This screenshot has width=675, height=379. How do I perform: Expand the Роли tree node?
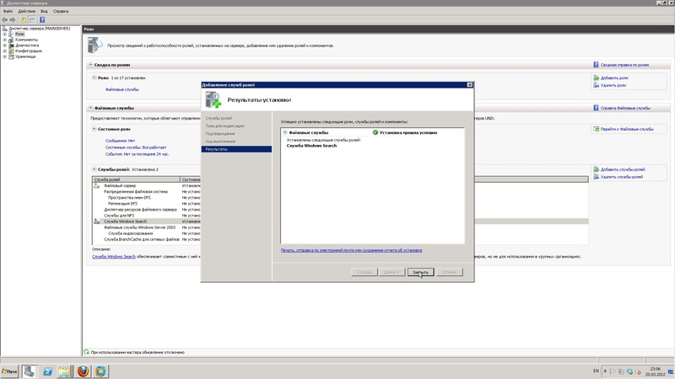pyautogui.click(x=5, y=34)
